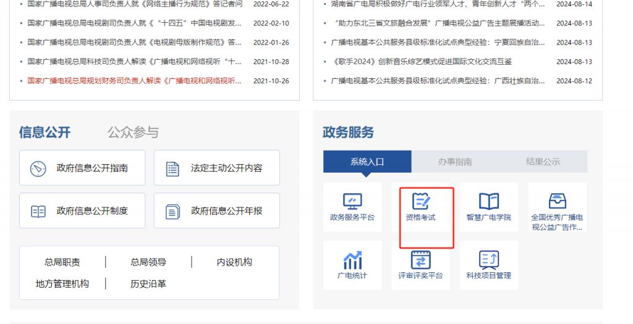Open the 法定主动公开内容 card
Image resolution: width=633 pixels, height=324 pixels.
click(x=217, y=168)
